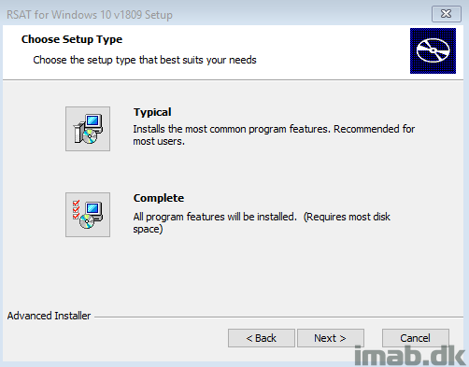The image size is (469, 367).
Task: Click the Advanced Installer label
Action: click(49, 316)
